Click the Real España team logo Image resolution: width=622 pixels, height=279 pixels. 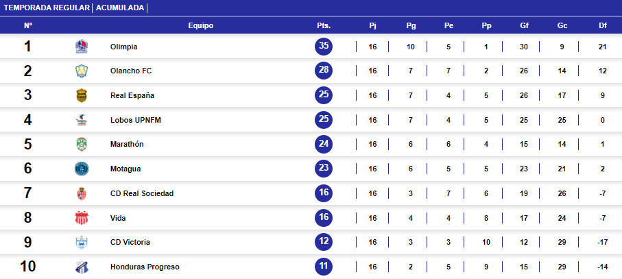(x=81, y=96)
